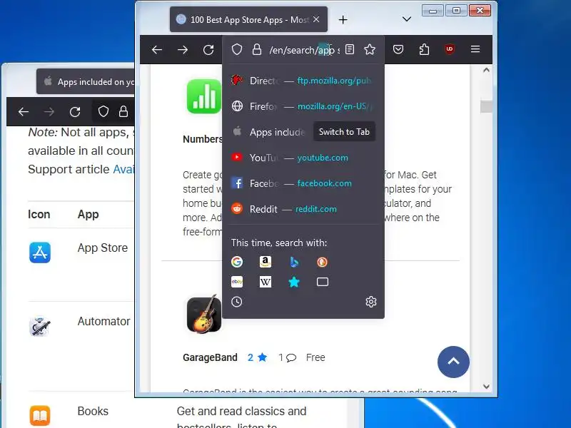Click inside the address bar URL text
The height and width of the screenshot is (428, 571).
click(x=305, y=50)
